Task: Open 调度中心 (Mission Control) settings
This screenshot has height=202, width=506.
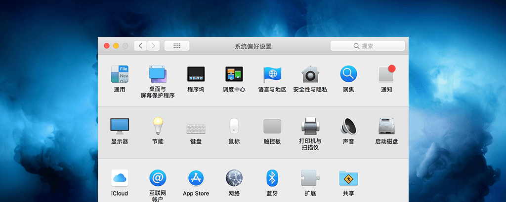Action: (x=234, y=74)
